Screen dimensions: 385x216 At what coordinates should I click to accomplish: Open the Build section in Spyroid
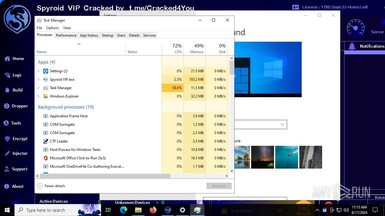coord(14,90)
